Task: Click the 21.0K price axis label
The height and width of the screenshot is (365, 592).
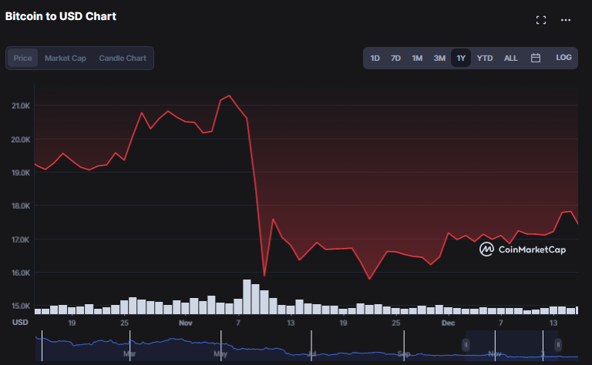Action: [21, 106]
